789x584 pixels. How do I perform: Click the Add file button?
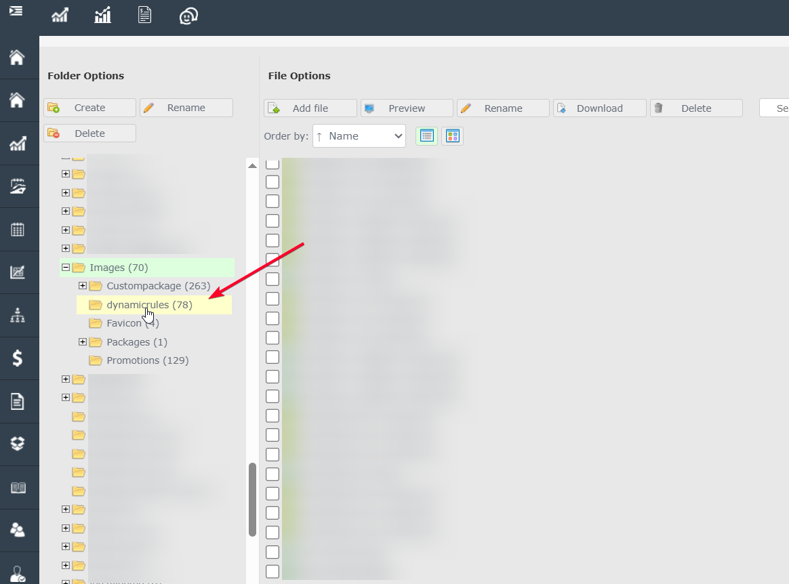310,108
